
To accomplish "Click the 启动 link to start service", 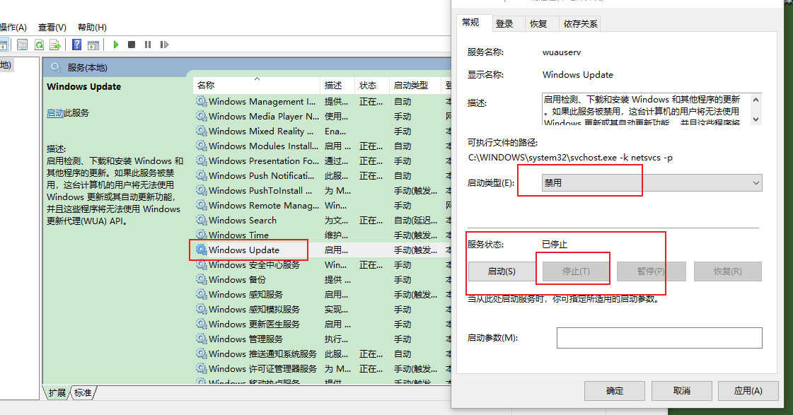I will (54, 113).
